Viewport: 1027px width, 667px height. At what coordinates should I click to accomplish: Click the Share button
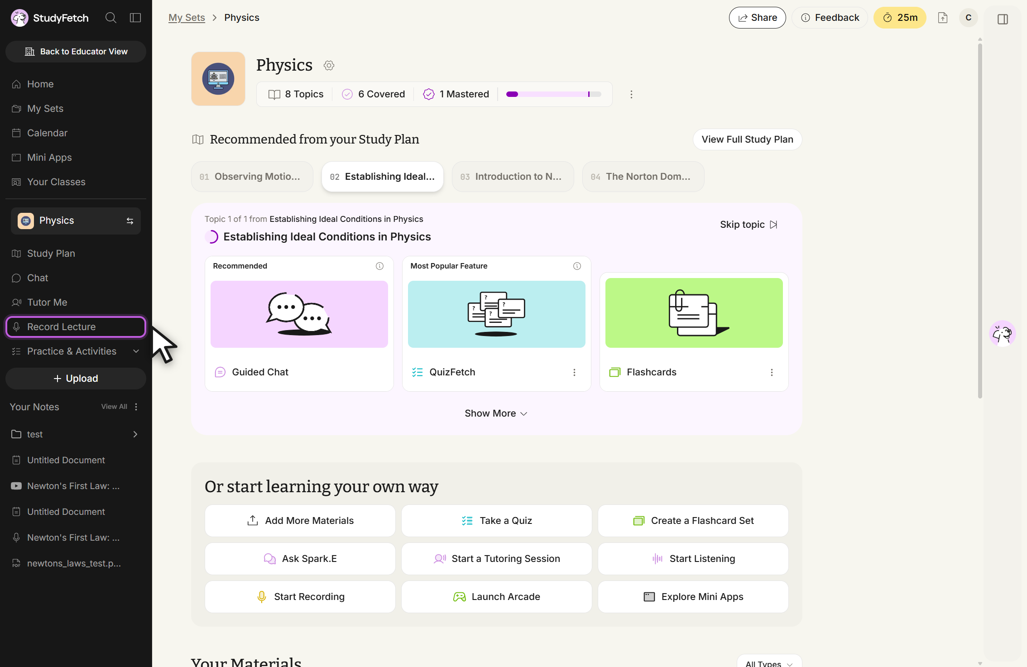(x=758, y=18)
